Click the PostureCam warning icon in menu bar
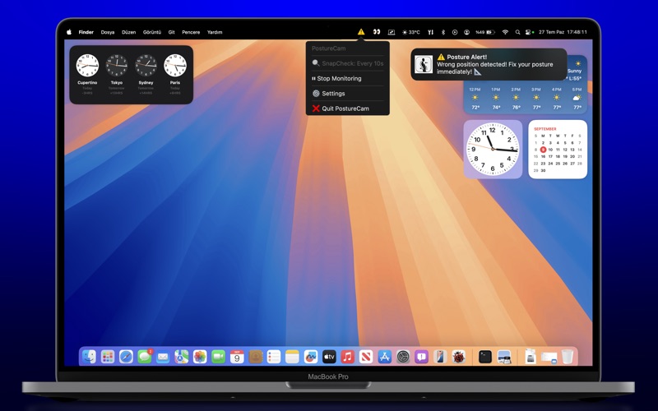This screenshot has height=411, width=658. coord(361,32)
